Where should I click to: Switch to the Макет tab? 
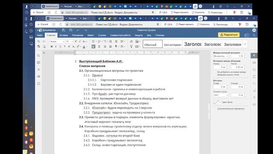coord(90,35)
